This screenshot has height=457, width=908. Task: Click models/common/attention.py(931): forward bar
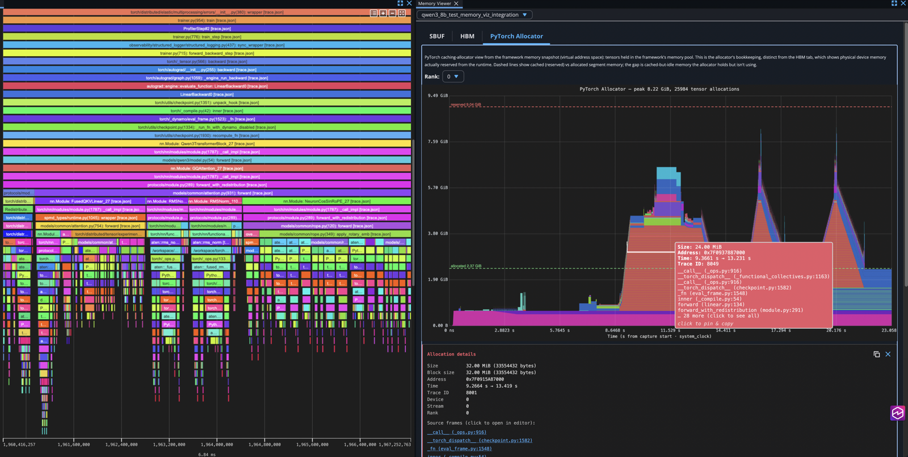(x=222, y=193)
